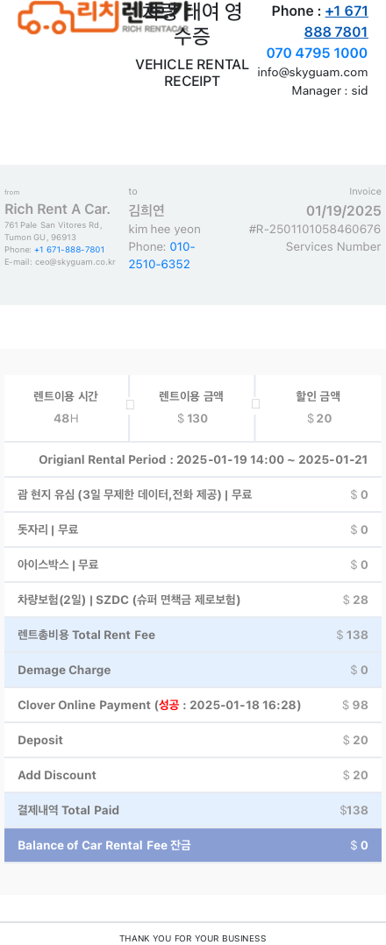Click the ceo@skyguam.co.kr sender email text

[75, 262]
